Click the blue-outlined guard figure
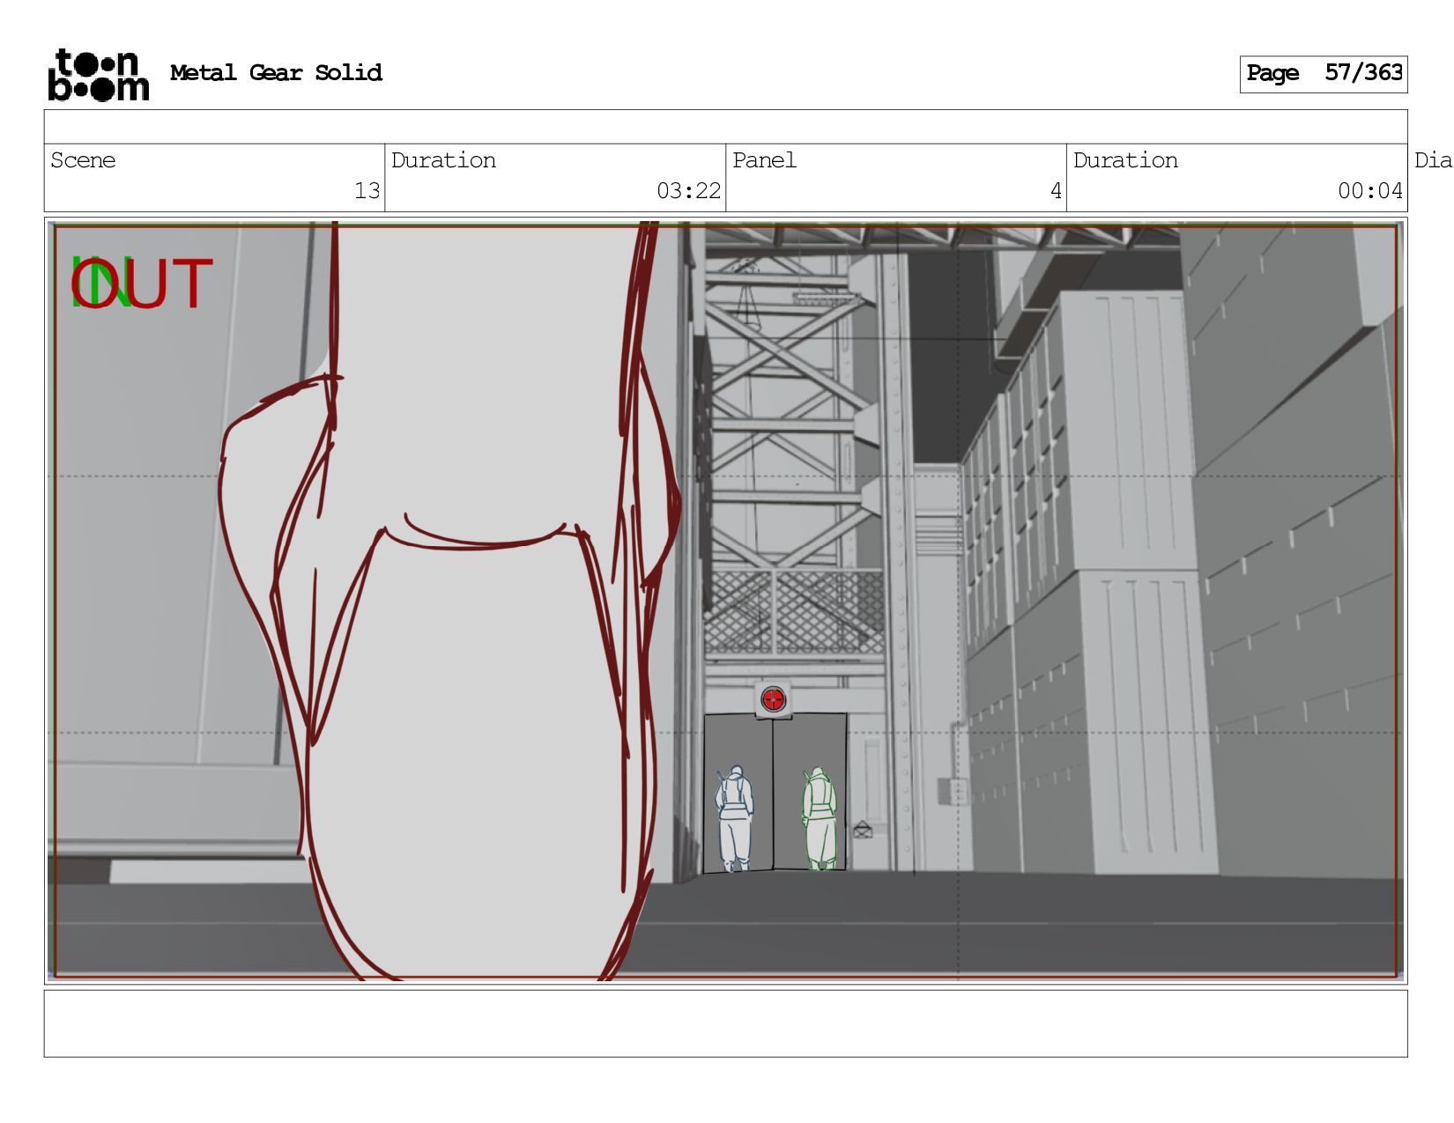 (x=735, y=819)
